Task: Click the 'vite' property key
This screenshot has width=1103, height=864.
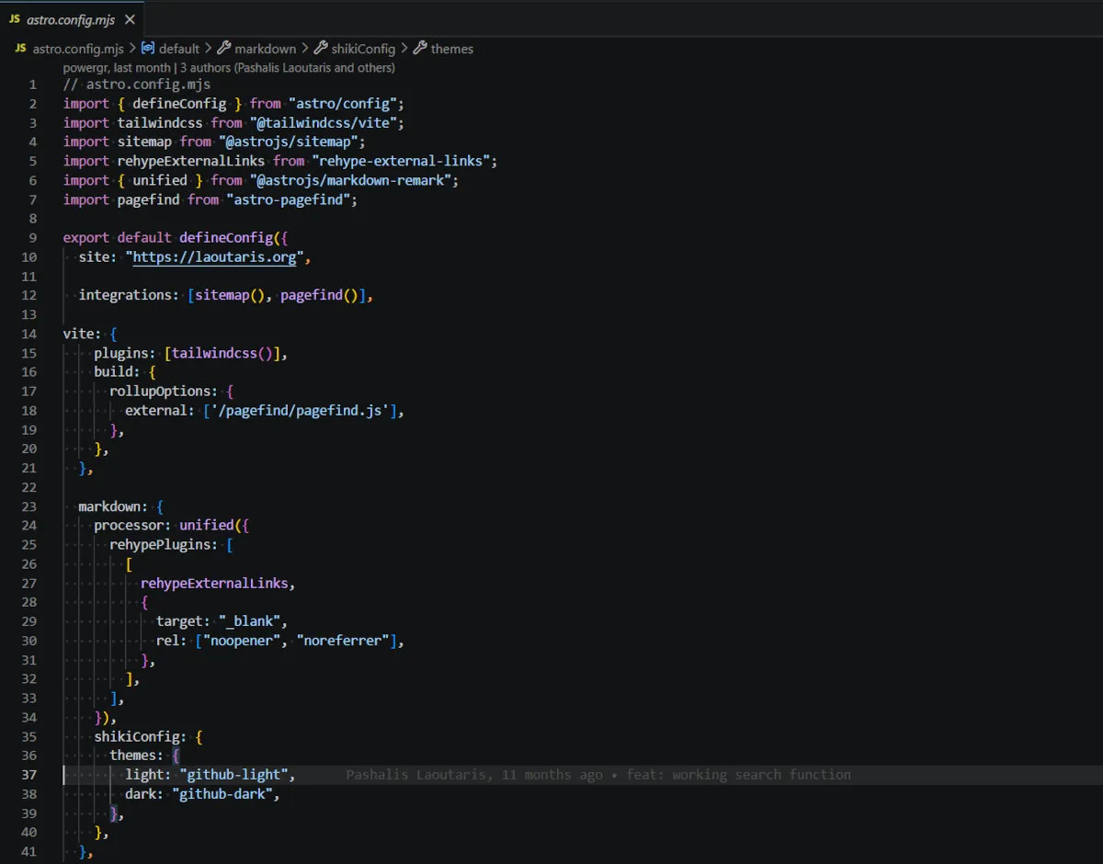Action: [78, 334]
